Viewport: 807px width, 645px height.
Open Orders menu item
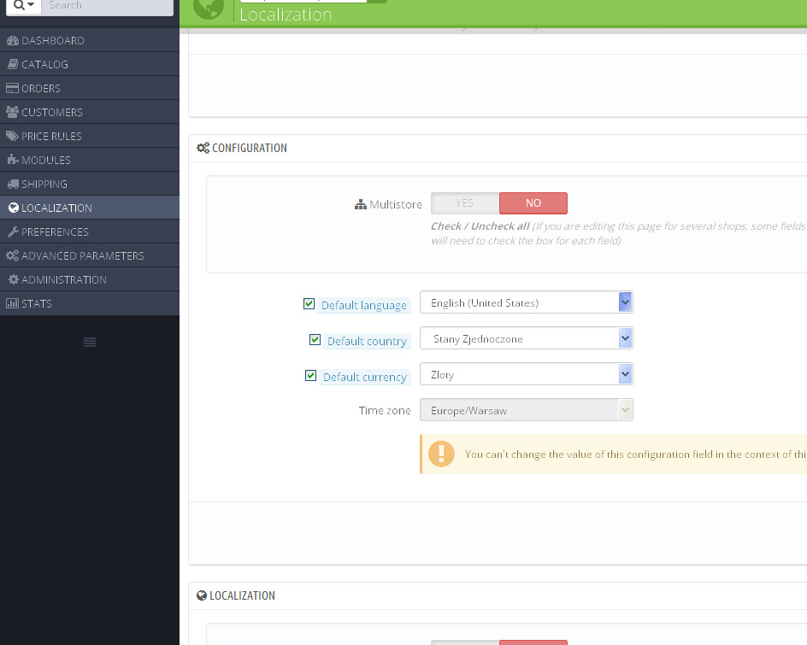tap(90, 88)
